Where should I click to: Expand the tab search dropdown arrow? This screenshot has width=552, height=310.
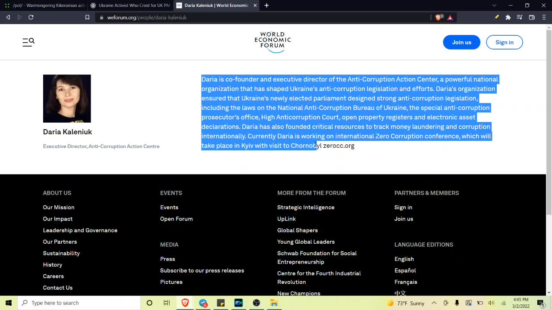[x=494, y=6]
